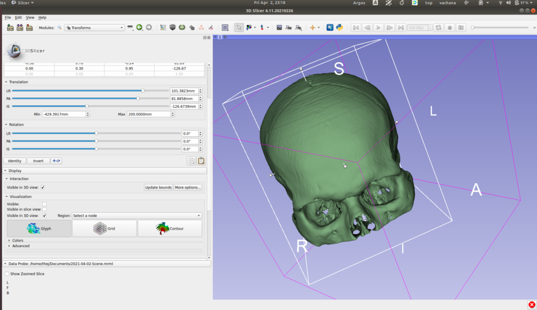Click the markups fiducial place tool
This screenshot has height=310, width=537.
click(x=262, y=27)
